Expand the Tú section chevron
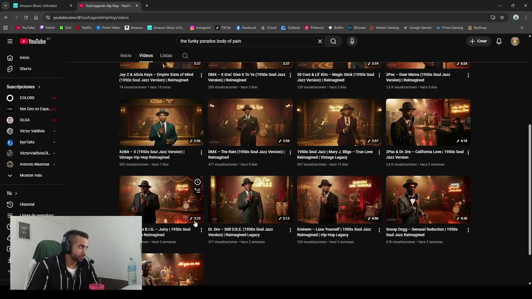532x299 pixels. 16,194
